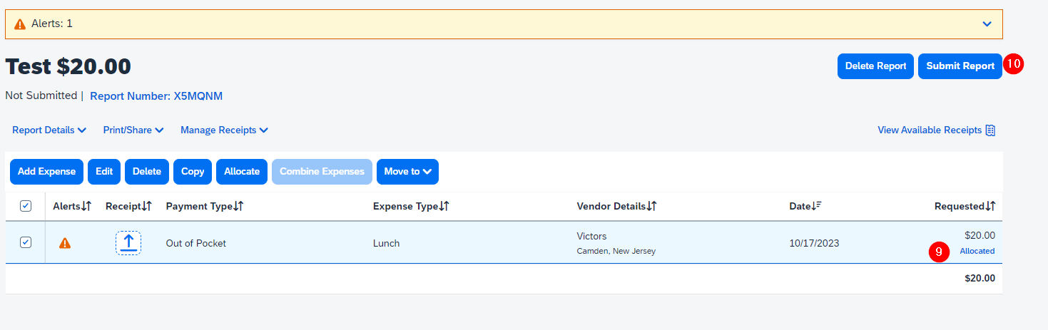Sort by Expense Type column arrows
The width and height of the screenshot is (1048, 330).
[443, 206]
